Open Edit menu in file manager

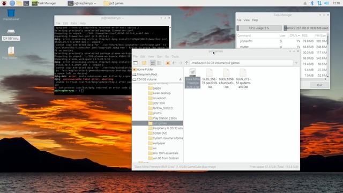(143, 56)
